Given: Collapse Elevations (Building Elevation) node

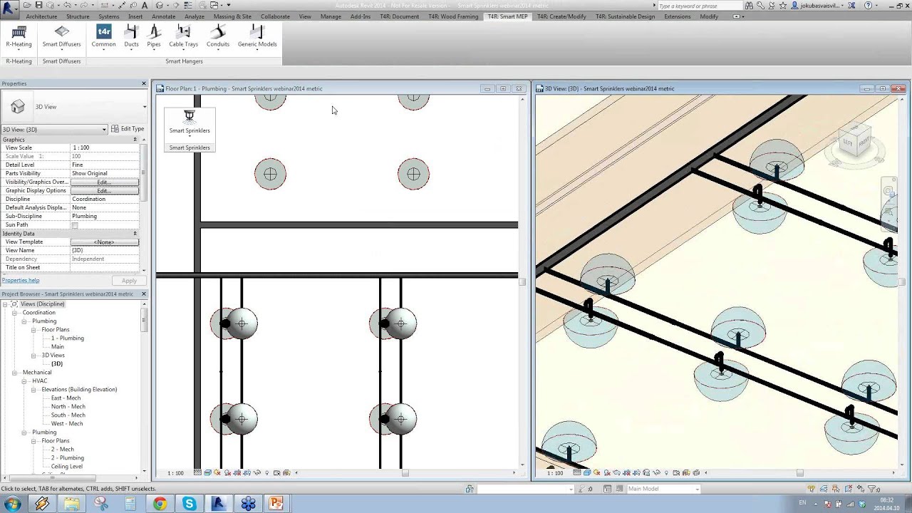Looking at the screenshot, I should pyautogui.click(x=33, y=390).
